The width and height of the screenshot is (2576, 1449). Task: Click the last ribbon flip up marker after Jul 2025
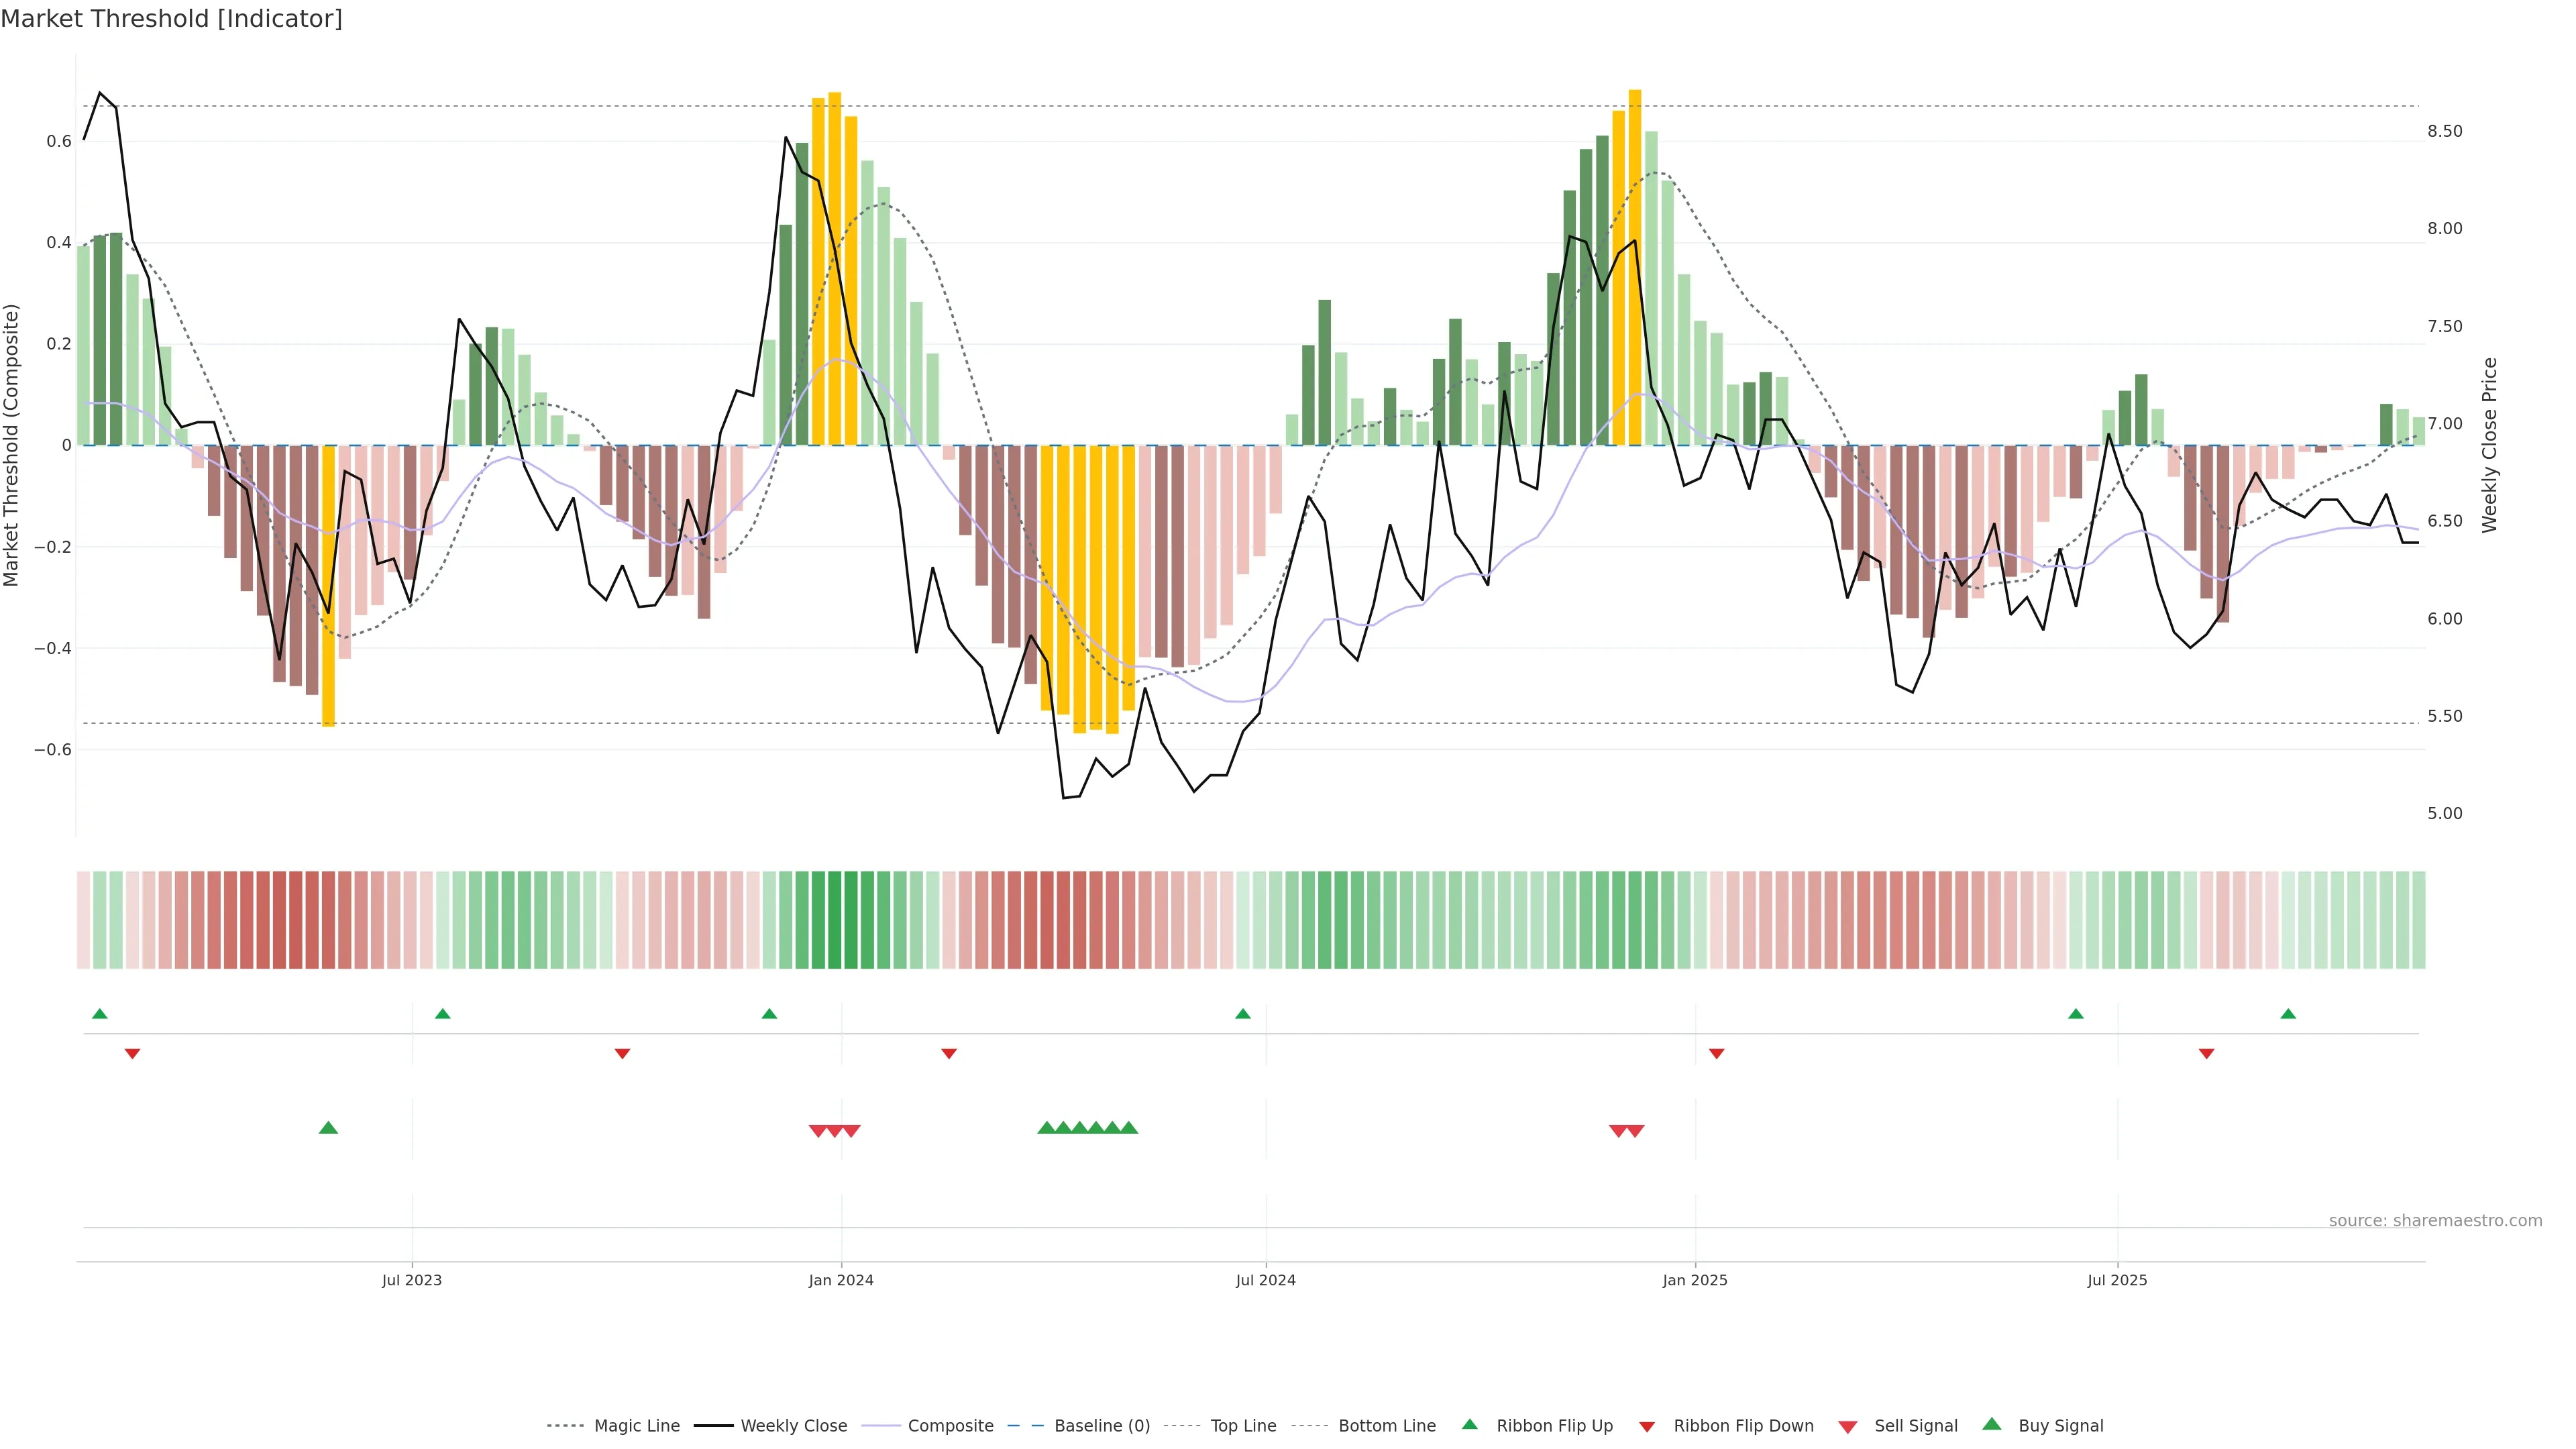(x=2288, y=1014)
